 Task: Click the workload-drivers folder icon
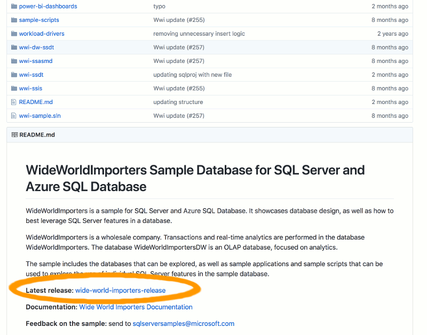[x=14, y=34]
